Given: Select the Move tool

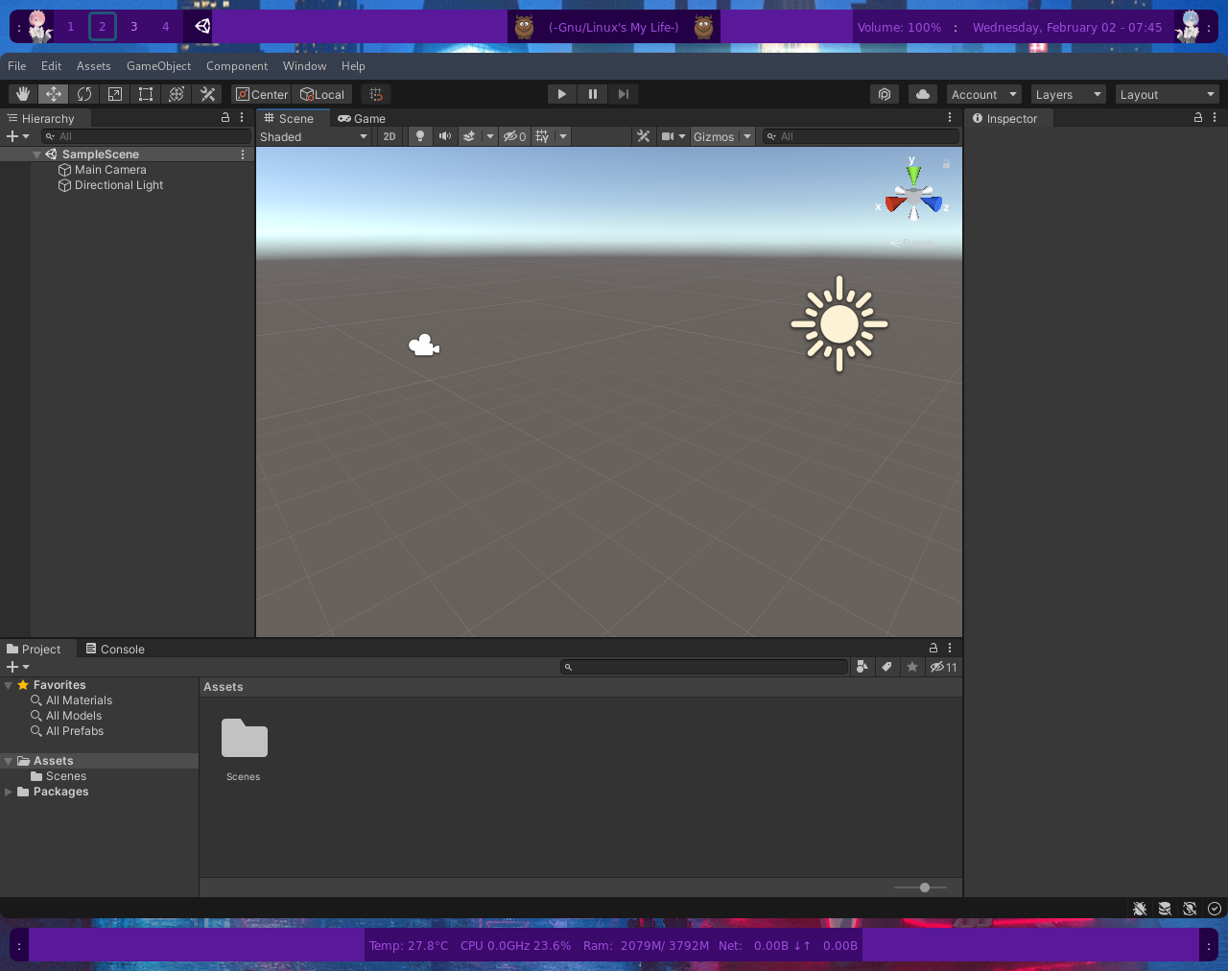Looking at the screenshot, I should (x=54, y=94).
